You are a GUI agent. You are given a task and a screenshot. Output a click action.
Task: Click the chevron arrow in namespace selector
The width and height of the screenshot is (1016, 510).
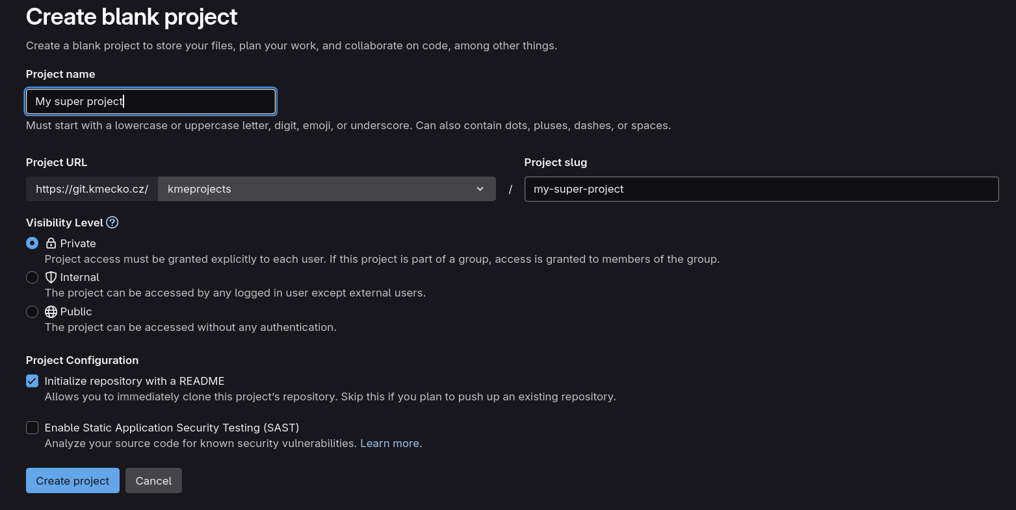[x=480, y=189]
